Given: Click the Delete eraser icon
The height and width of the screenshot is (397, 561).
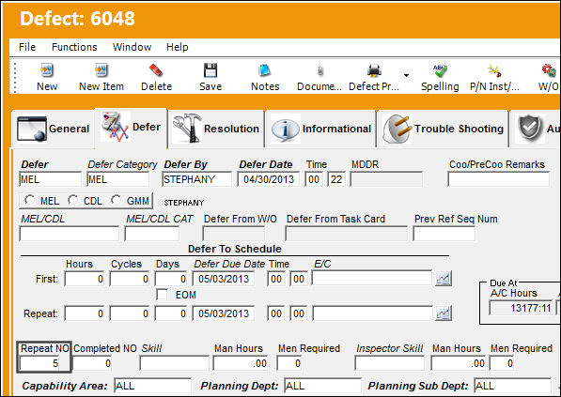Looking at the screenshot, I should [156, 70].
